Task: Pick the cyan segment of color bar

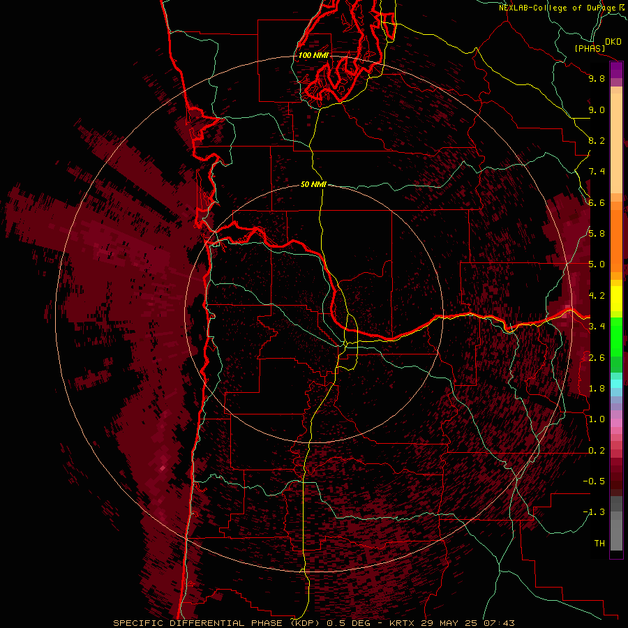Action: pyautogui.click(x=616, y=384)
